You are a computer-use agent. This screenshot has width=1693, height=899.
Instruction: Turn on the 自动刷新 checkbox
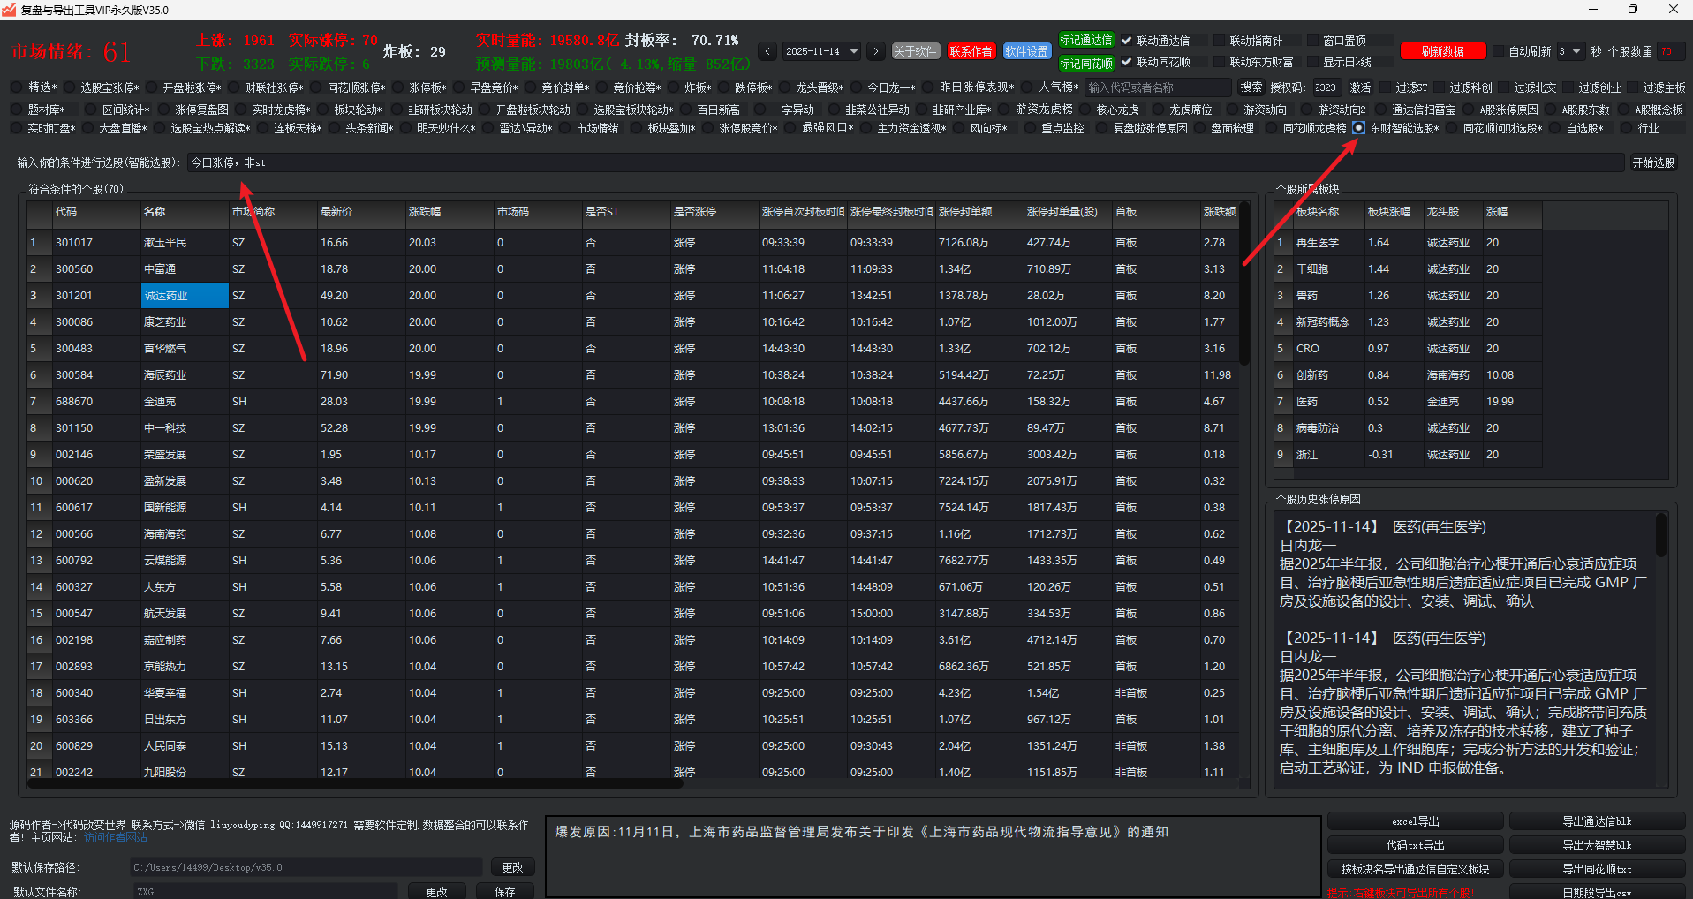pos(1499,51)
